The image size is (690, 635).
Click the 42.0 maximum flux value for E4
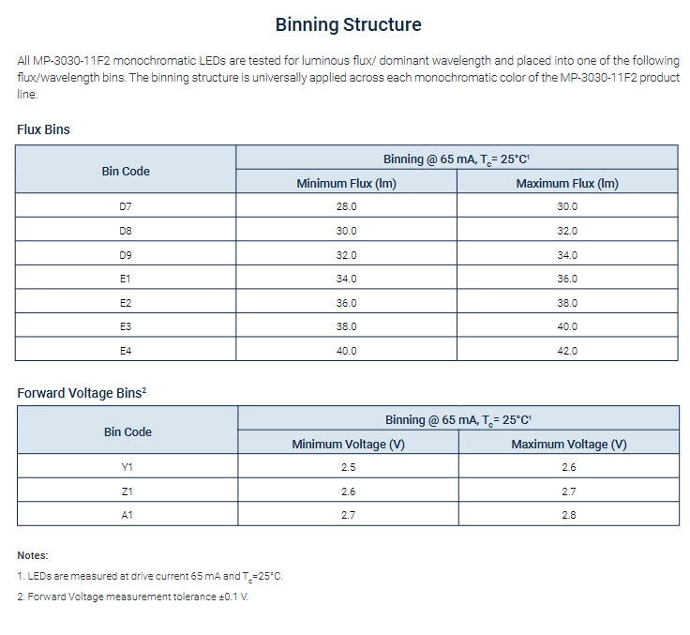[x=567, y=351]
